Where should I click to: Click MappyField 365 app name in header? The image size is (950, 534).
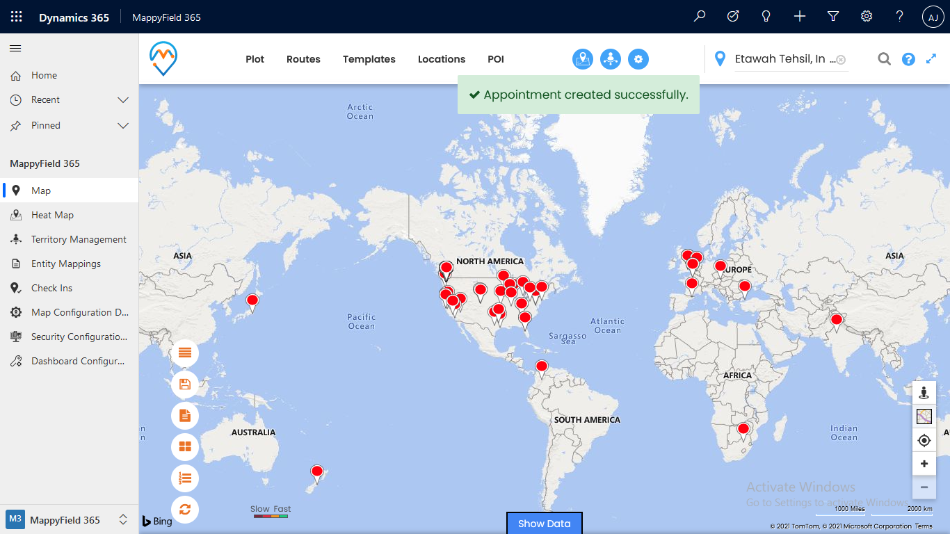[x=166, y=17]
